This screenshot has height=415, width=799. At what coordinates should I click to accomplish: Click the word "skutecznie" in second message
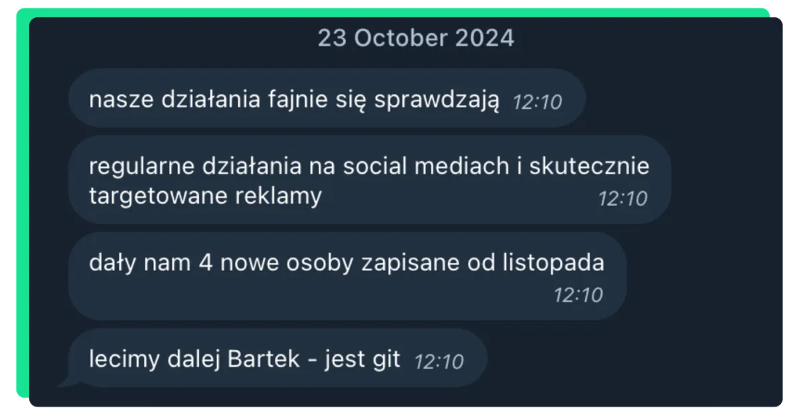(589, 167)
